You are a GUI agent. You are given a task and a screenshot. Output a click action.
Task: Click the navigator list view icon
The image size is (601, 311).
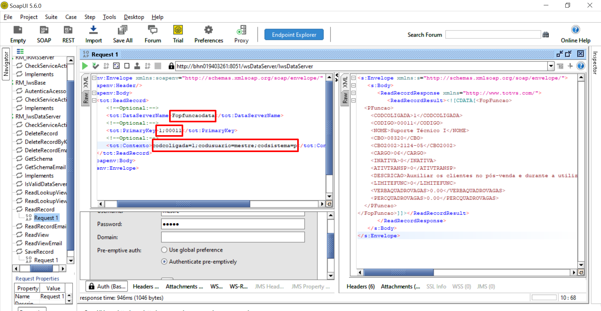pos(20,51)
